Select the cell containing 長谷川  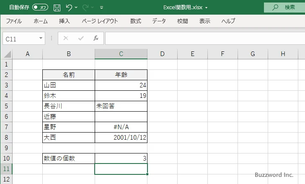coord(69,106)
